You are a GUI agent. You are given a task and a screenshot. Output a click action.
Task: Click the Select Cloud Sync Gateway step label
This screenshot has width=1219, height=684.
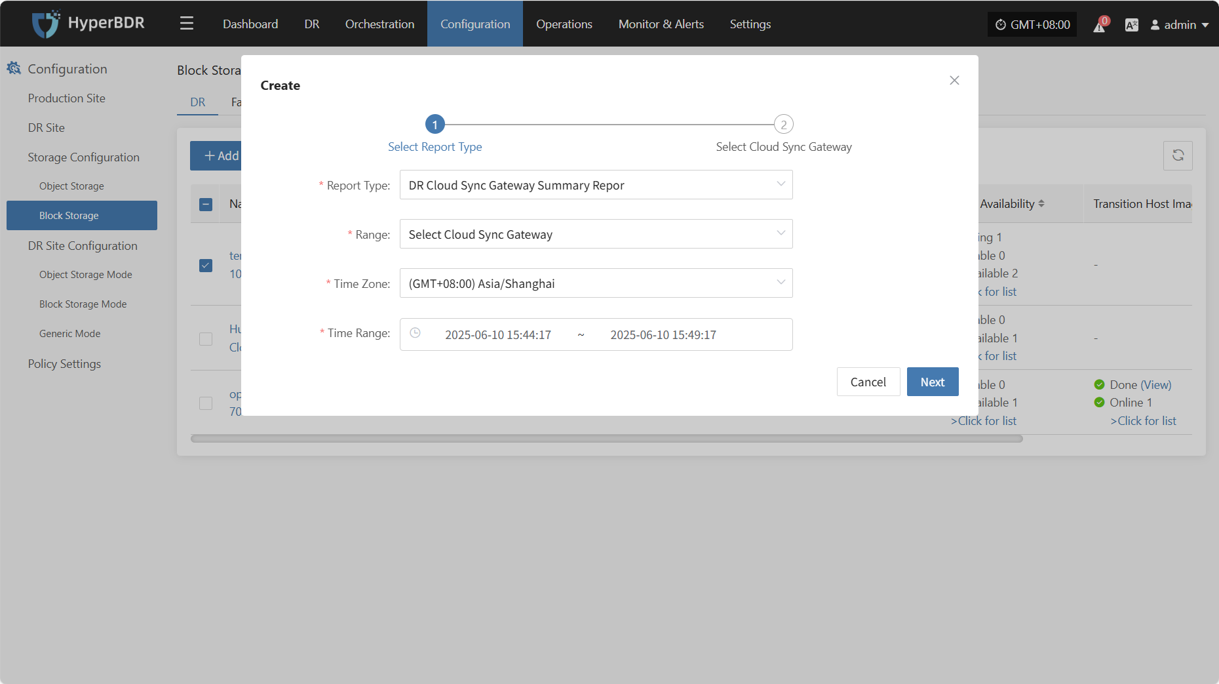tap(784, 146)
